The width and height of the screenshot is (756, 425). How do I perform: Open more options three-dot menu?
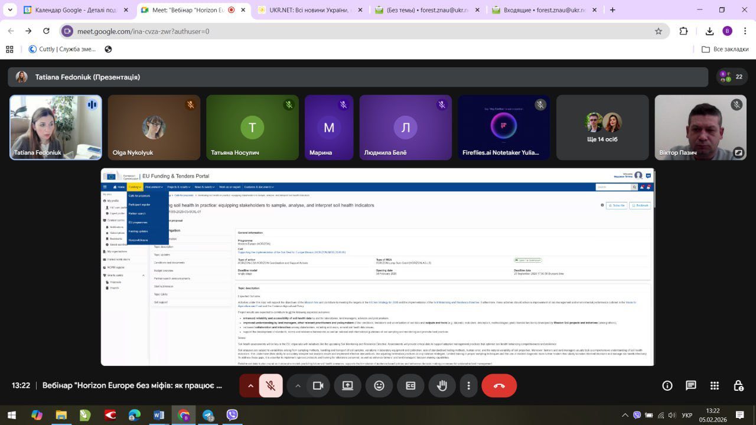(468, 385)
